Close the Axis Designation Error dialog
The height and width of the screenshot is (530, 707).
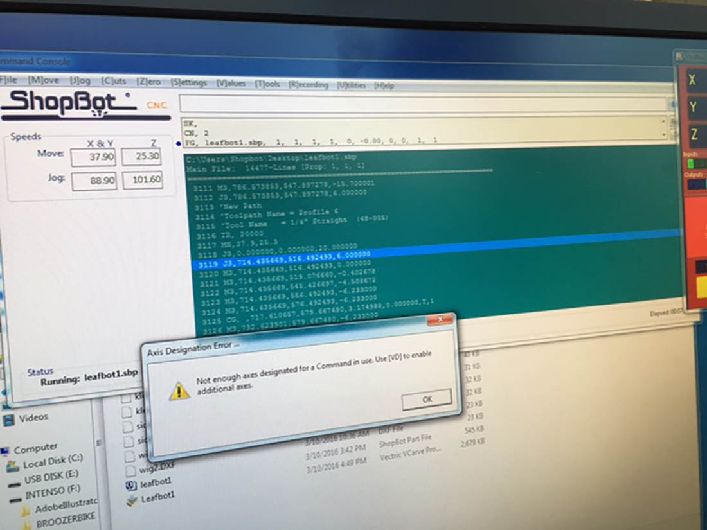[x=440, y=319]
